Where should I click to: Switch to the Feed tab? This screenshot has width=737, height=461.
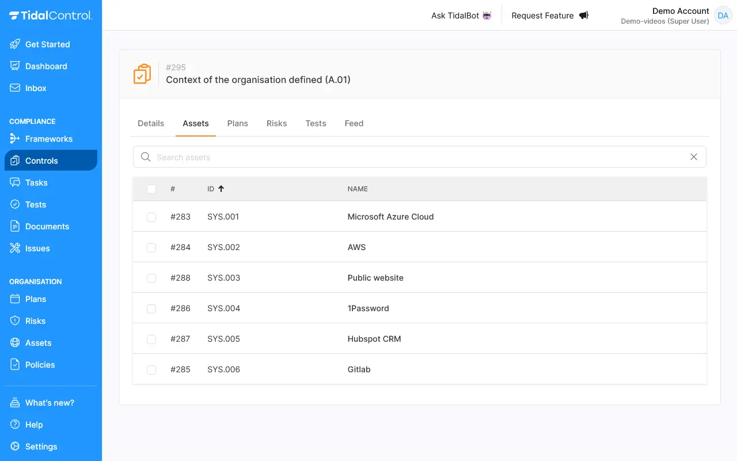[x=354, y=123]
